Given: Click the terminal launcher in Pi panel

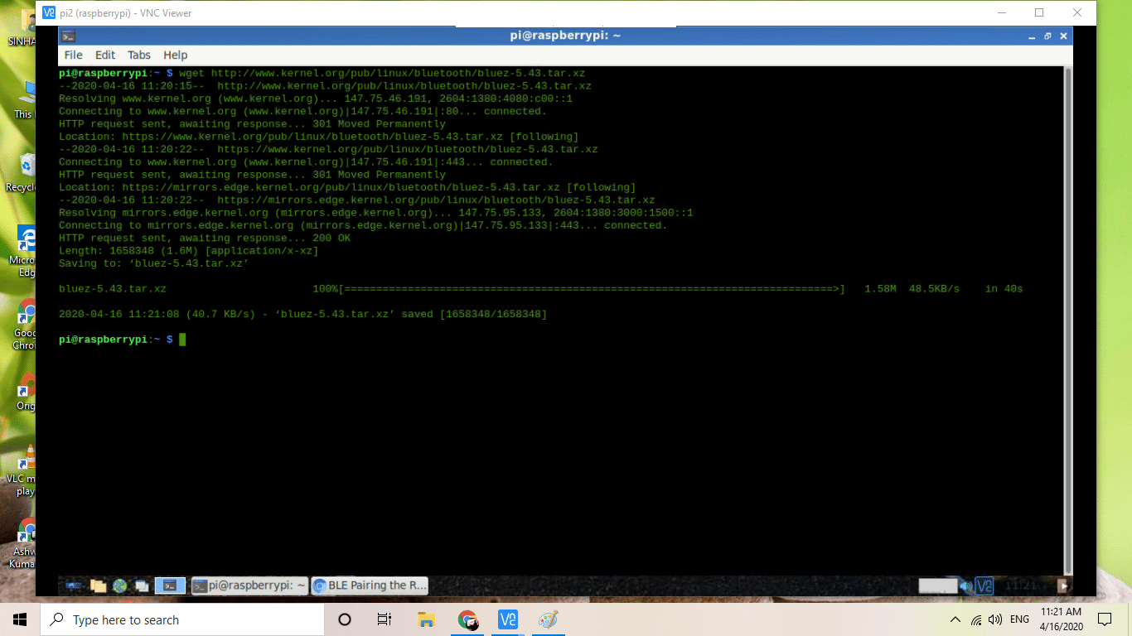Looking at the screenshot, I should pyautogui.click(x=170, y=585).
